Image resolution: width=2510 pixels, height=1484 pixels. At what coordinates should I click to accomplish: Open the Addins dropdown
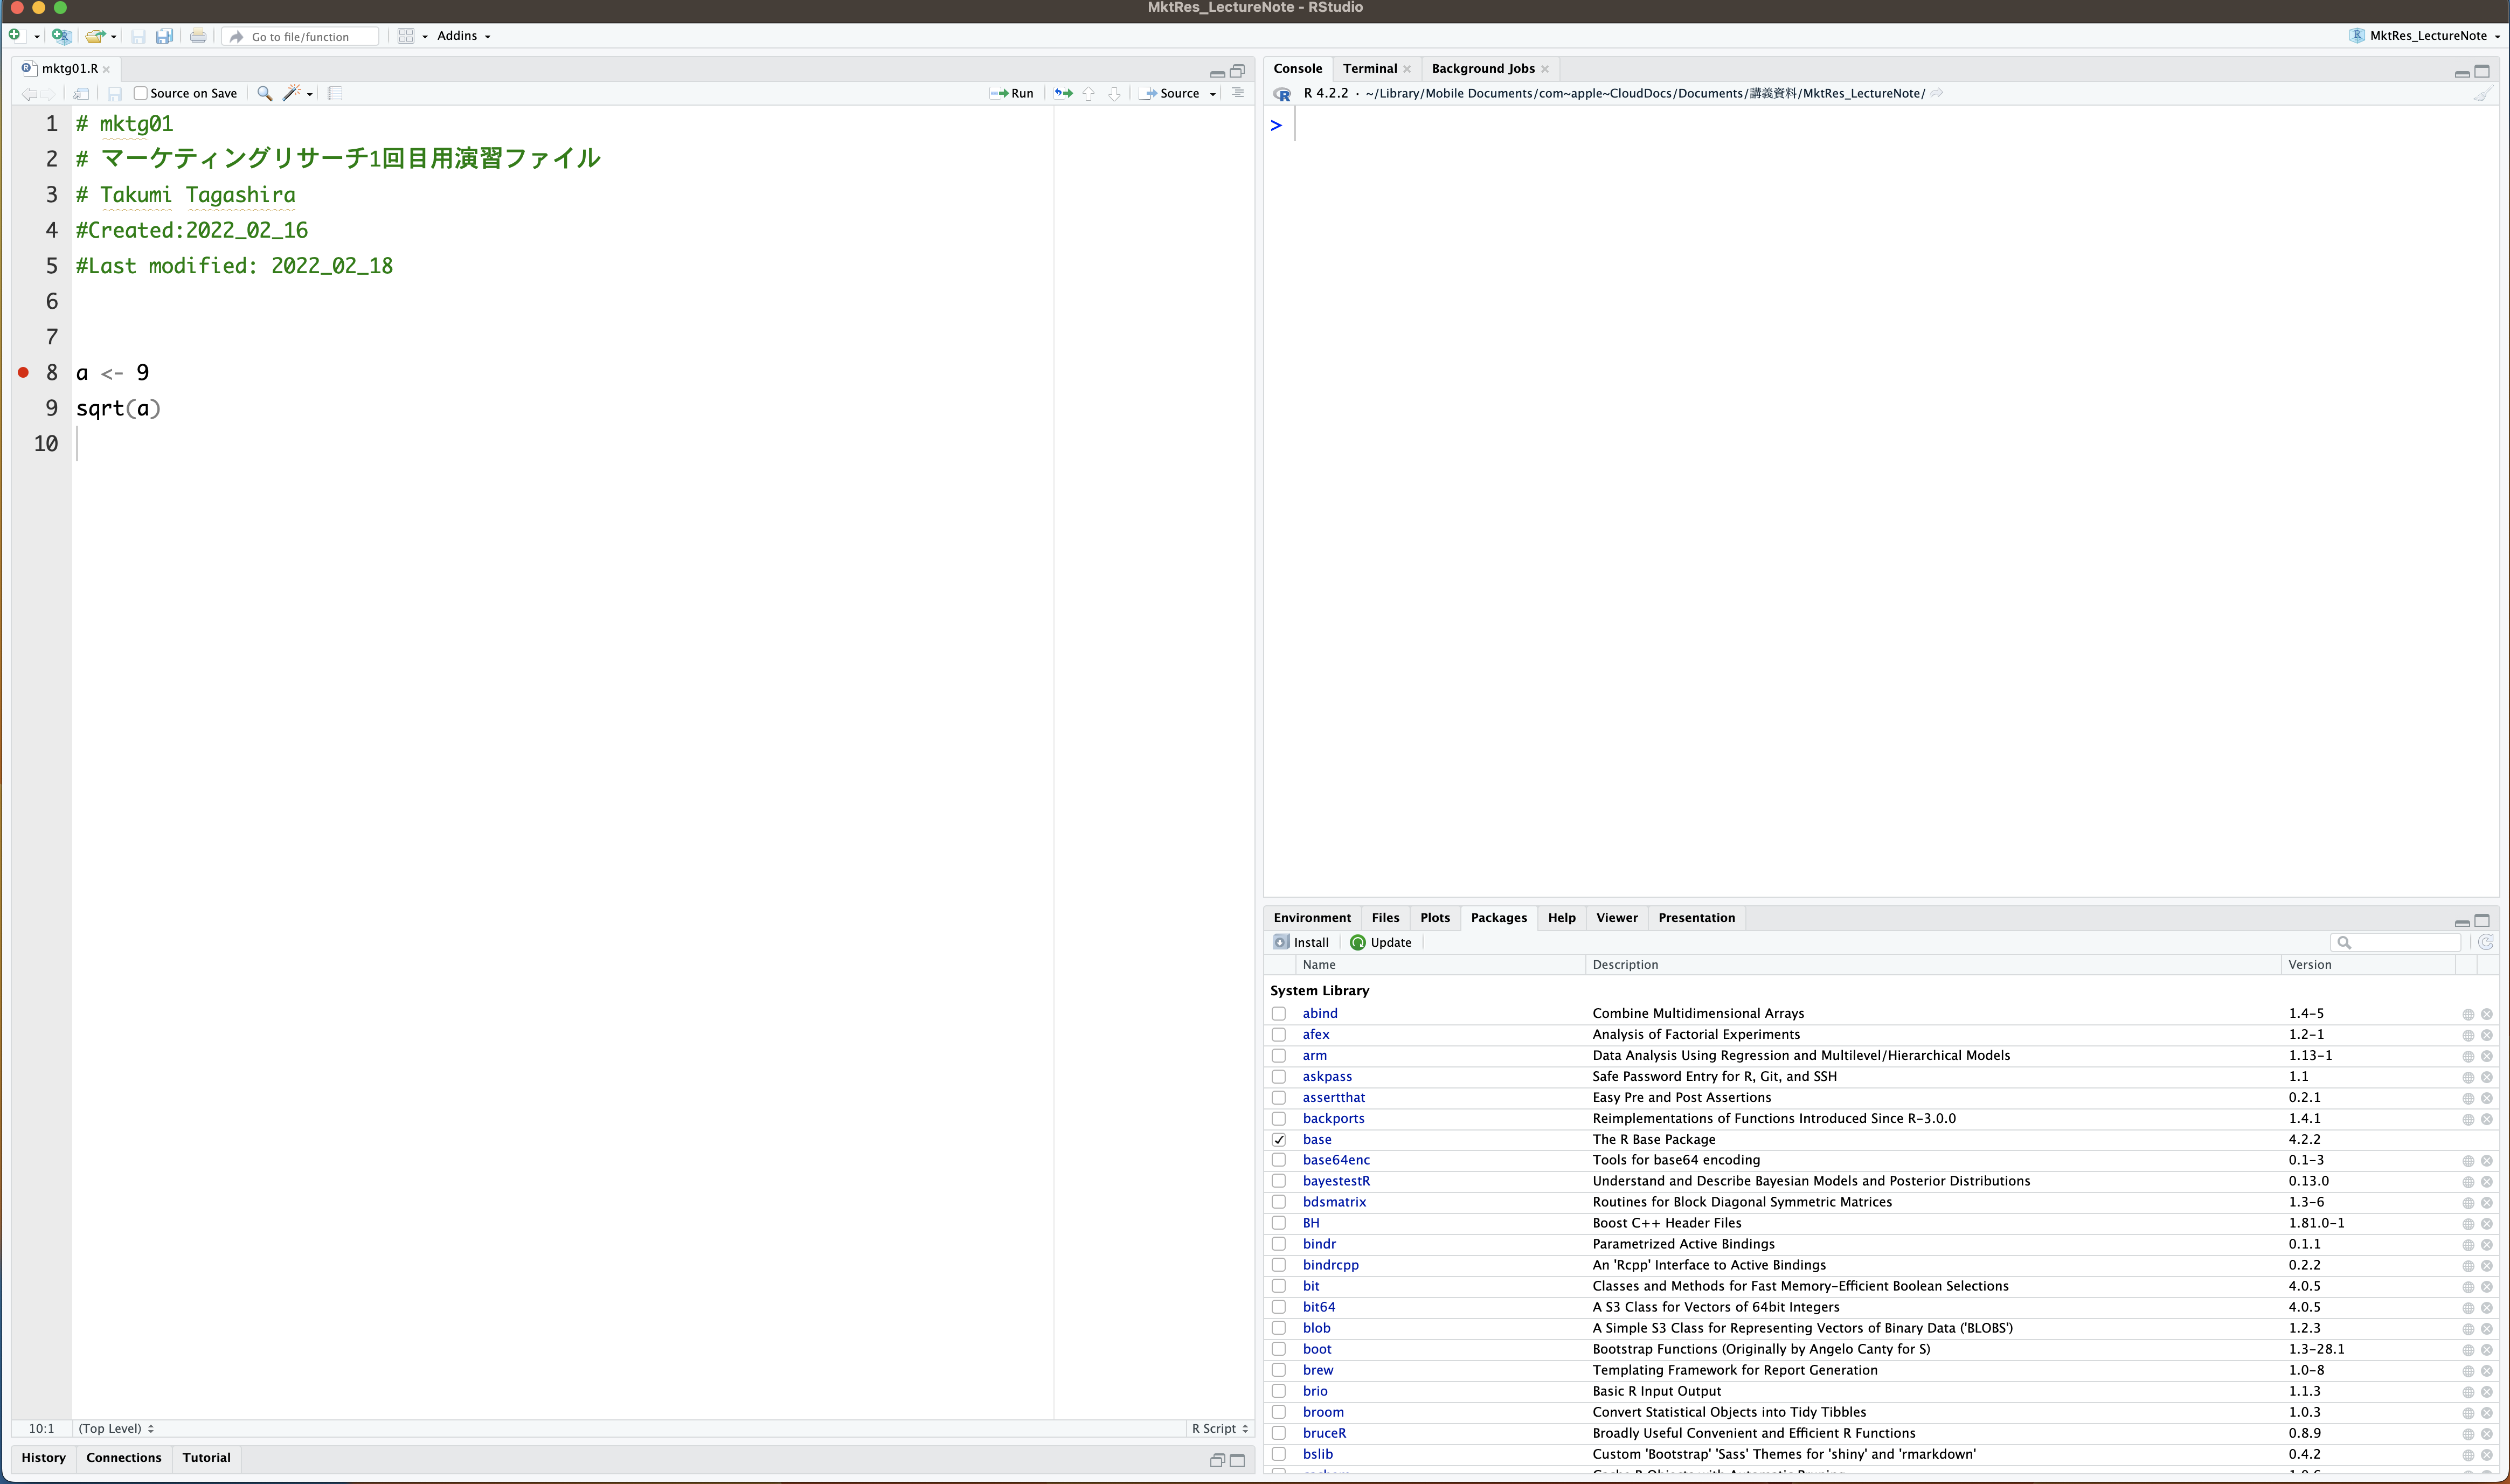click(x=463, y=36)
